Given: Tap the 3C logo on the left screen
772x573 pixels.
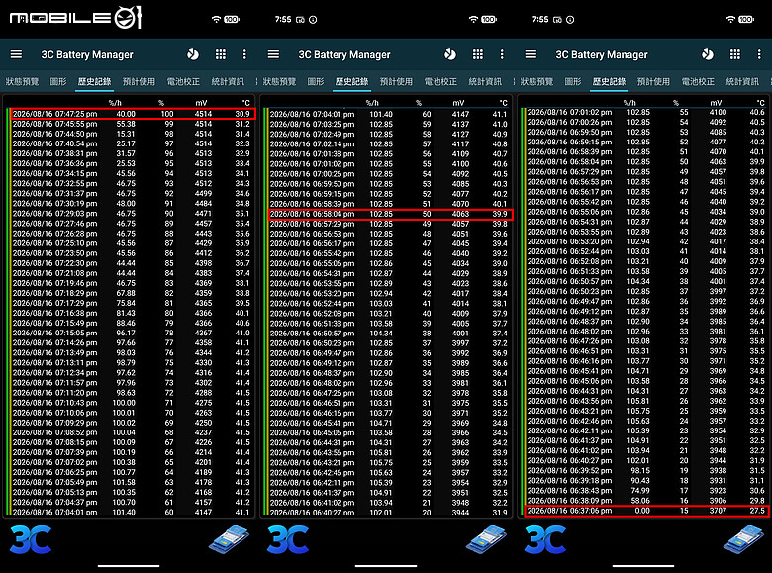Looking at the screenshot, I should (31, 539).
